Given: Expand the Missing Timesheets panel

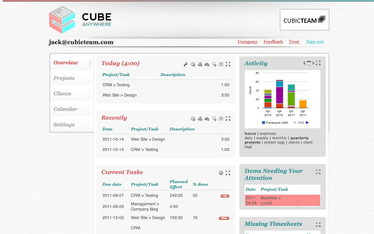Looking at the screenshot, I should [x=318, y=225].
